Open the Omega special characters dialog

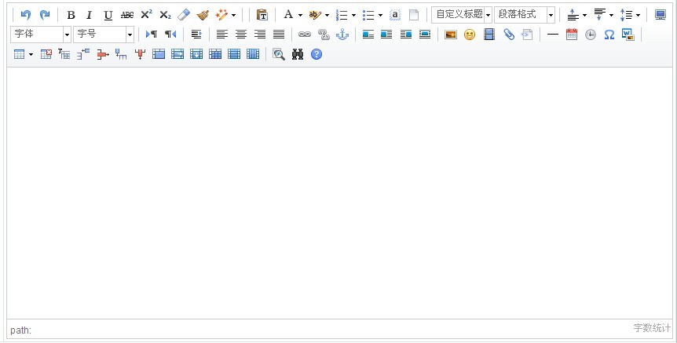[609, 35]
